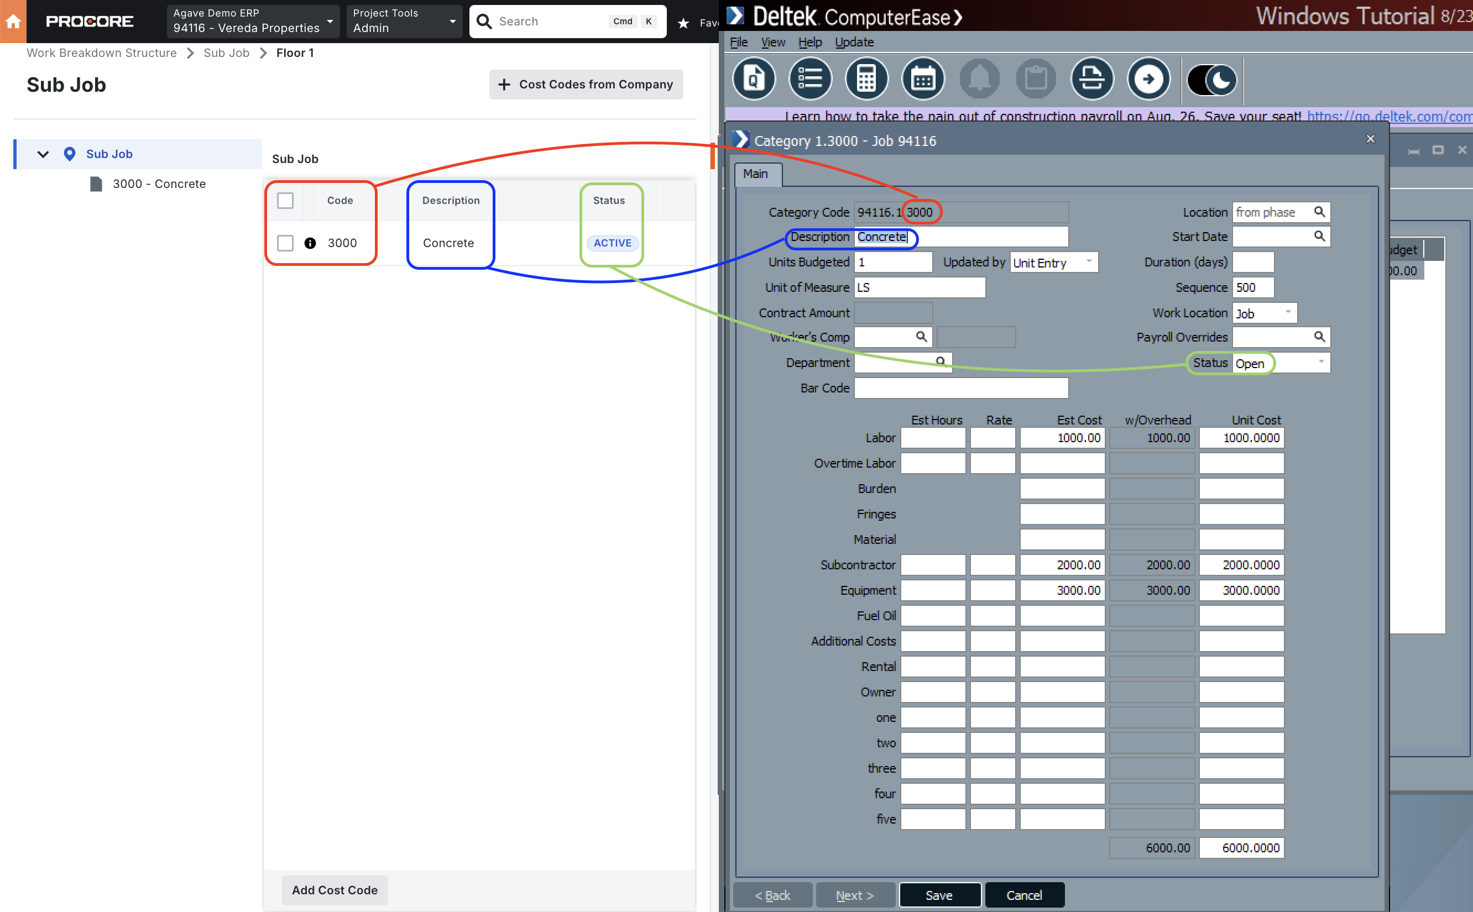Click the < Back button

click(x=772, y=895)
